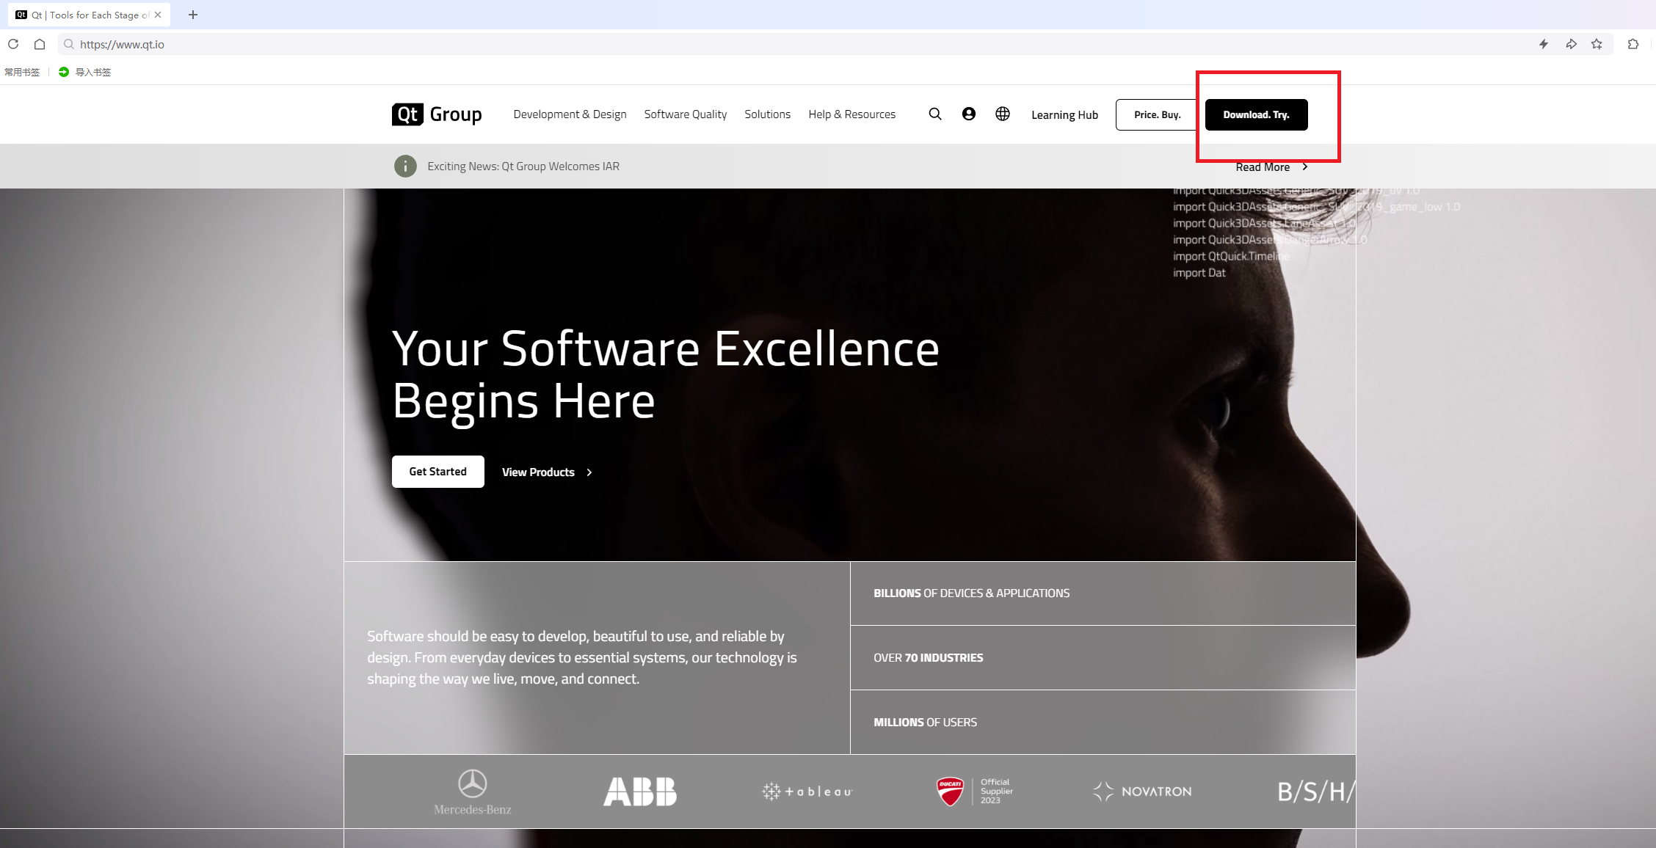This screenshot has height=848, width=1656.
Task: Click the search magnifier icon in navbar
Action: click(934, 114)
